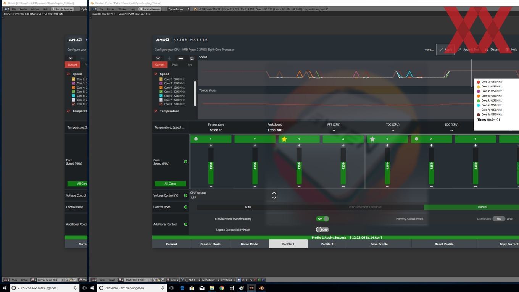Viewport: 519px width, 292px height.
Task: Lower CPU Voltage with down chevron
Action: 274,198
